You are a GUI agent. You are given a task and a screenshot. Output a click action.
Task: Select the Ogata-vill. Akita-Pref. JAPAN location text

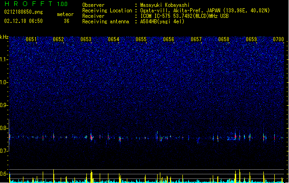point(205,11)
